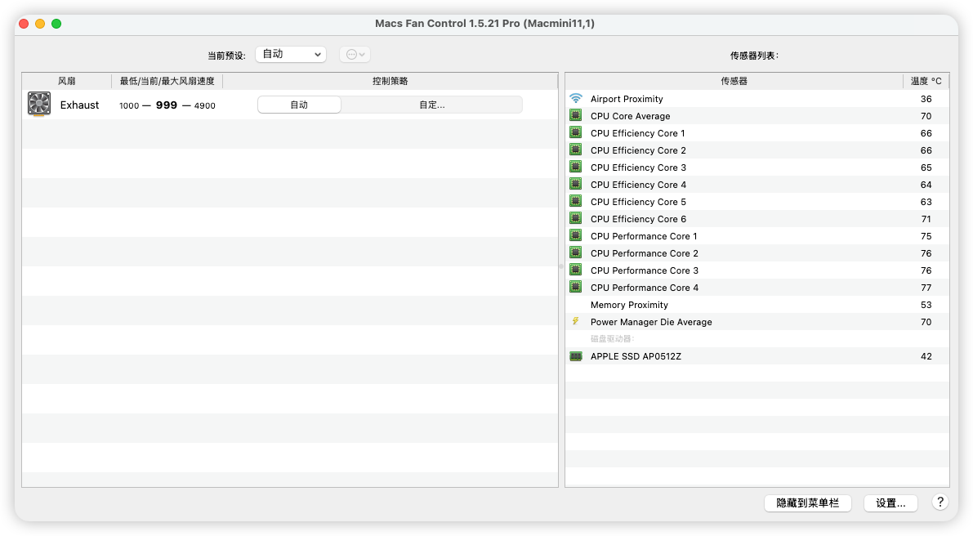Click the 温度 °C column header
This screenshot has height=536, width=973.
tap(926, 81)
